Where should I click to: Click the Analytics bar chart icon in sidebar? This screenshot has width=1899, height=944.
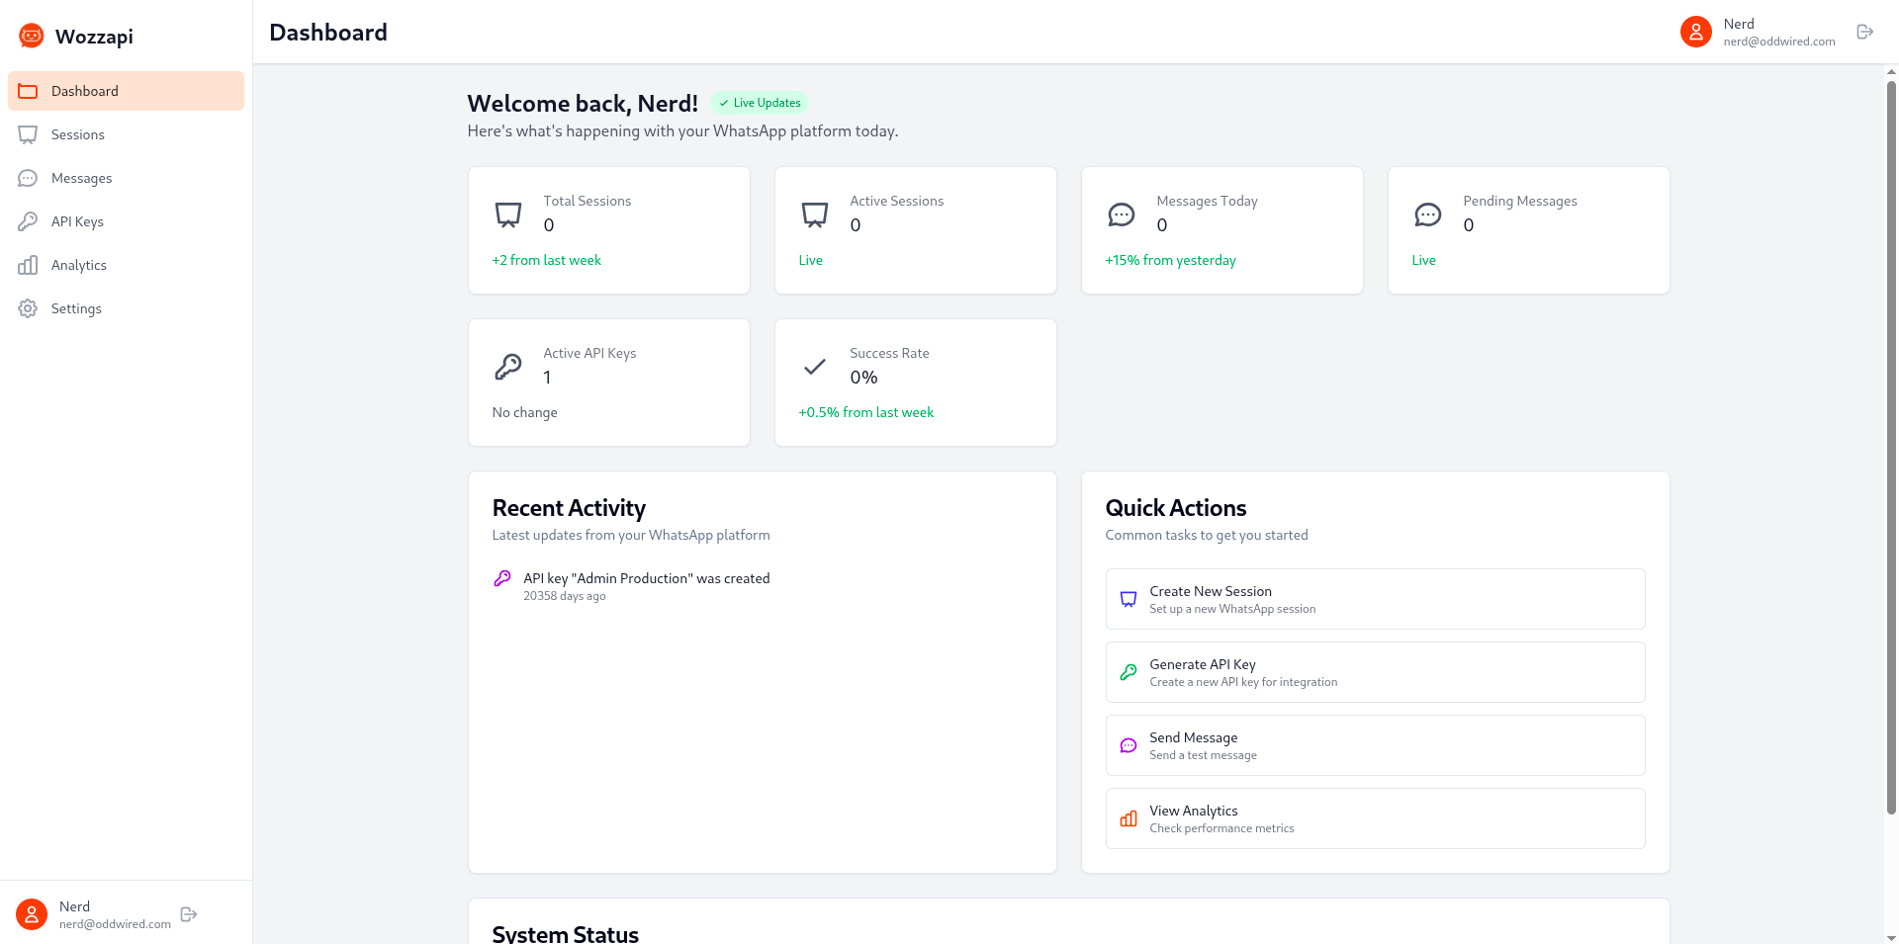[x=28, y=265]
